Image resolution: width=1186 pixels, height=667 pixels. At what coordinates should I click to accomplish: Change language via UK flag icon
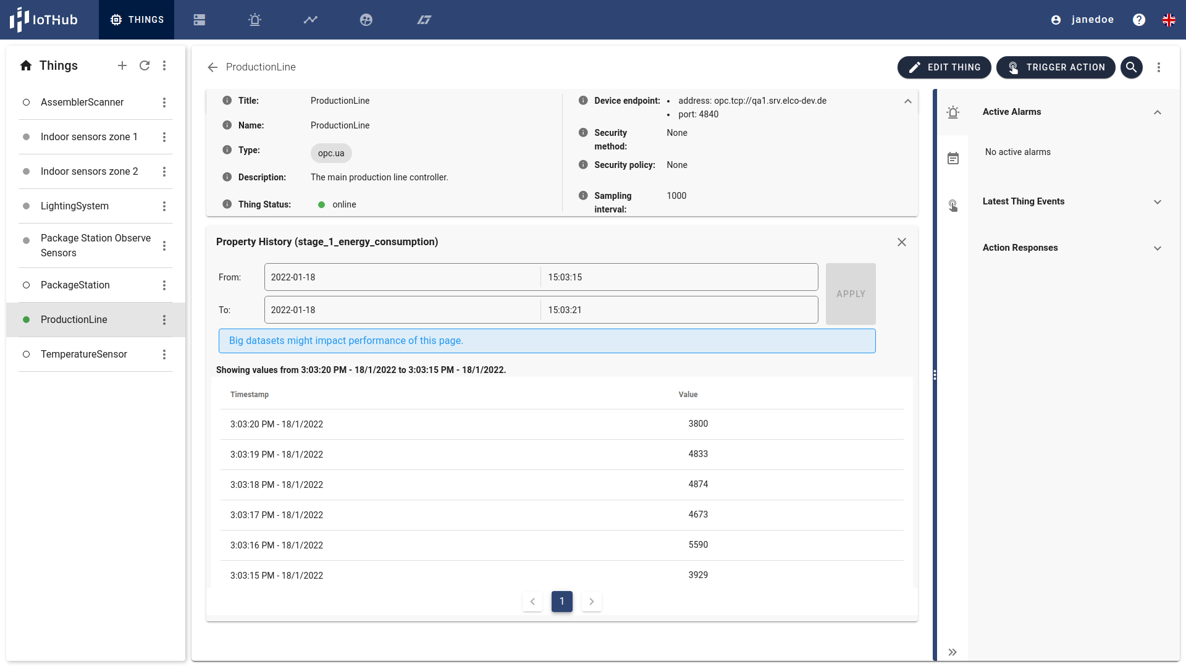[1169, 20]
